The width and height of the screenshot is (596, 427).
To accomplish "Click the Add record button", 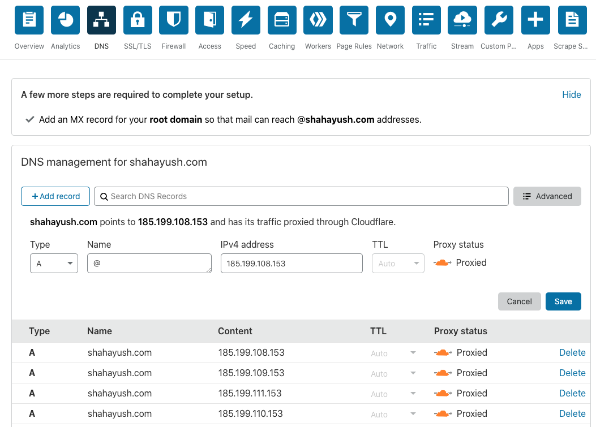I will 55,196.
